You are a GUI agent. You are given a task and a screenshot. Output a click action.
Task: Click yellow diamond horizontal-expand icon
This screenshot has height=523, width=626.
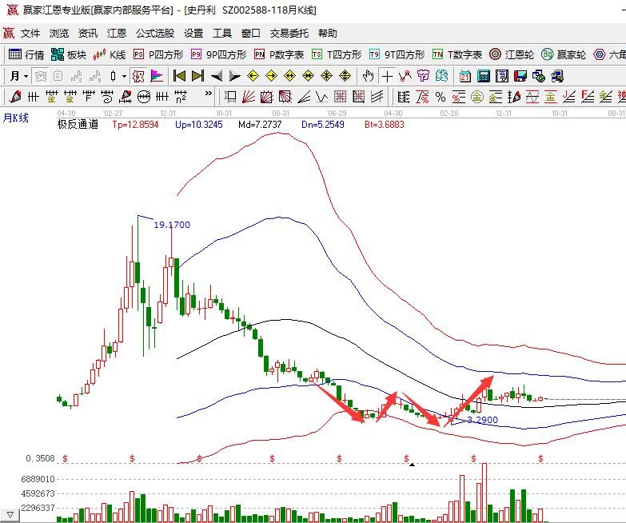[x=290, y=76]
